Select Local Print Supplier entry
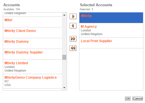The height and width of the screenshot is (103, 145). 111,43
